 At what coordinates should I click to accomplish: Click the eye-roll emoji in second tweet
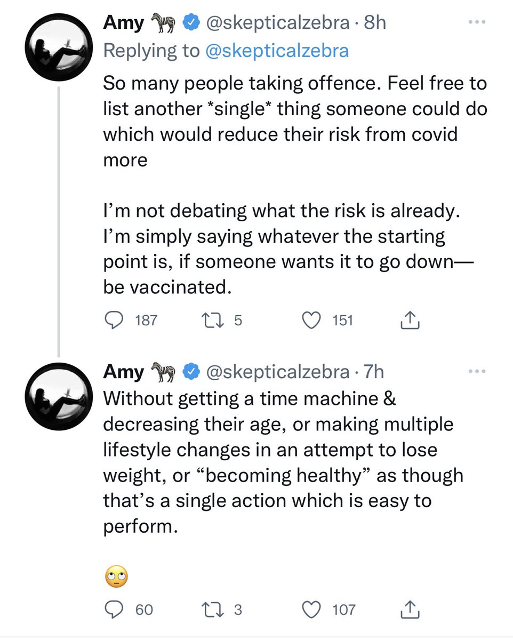tap(116, 577)
